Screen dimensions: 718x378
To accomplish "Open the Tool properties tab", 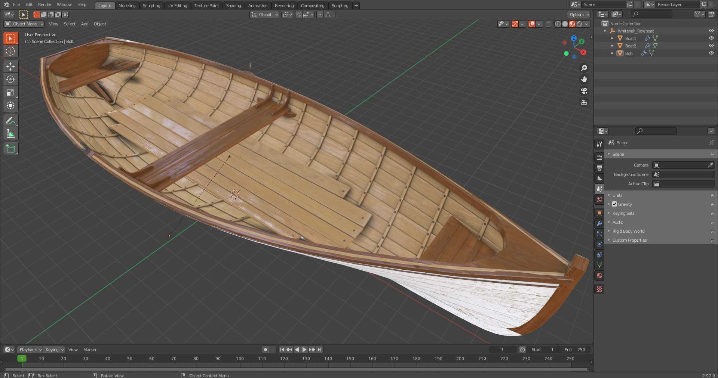I will (599, 144).
